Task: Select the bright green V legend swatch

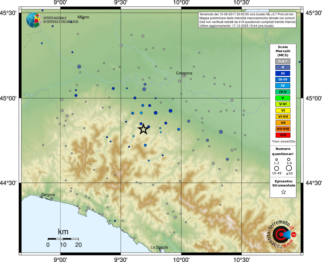Action: 283,98
